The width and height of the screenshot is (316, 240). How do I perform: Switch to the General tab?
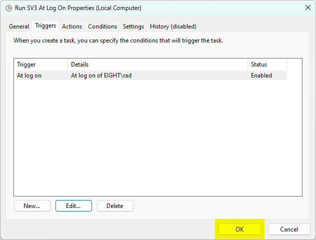coord(19,26)
